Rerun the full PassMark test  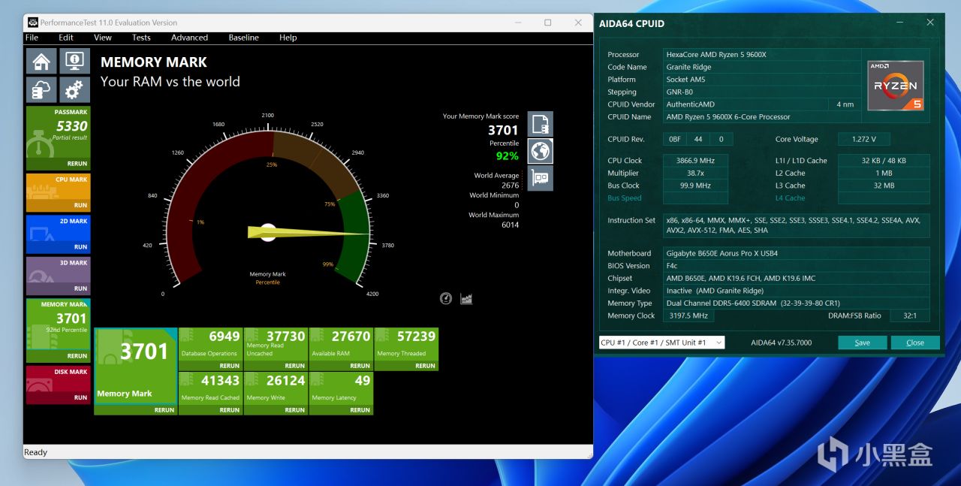(x=77, y=164)
